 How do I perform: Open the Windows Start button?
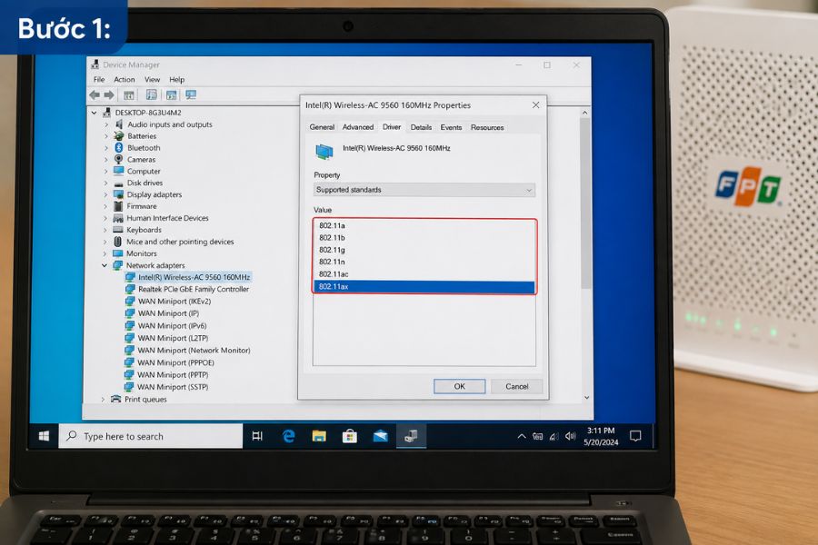(44, 436)
